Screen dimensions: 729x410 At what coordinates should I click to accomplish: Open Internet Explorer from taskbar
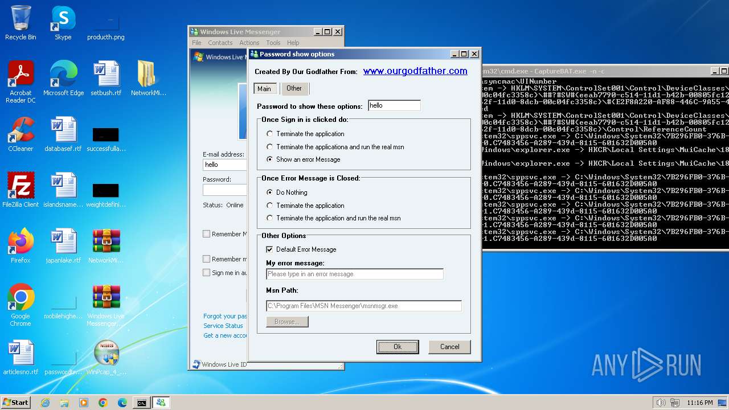[x=45, y=403]
